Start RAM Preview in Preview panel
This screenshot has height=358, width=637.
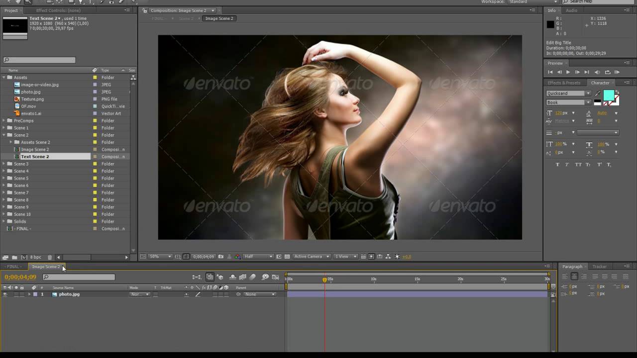617,72
